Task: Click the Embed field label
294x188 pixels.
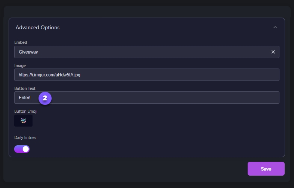Action: tap(21, 43)
